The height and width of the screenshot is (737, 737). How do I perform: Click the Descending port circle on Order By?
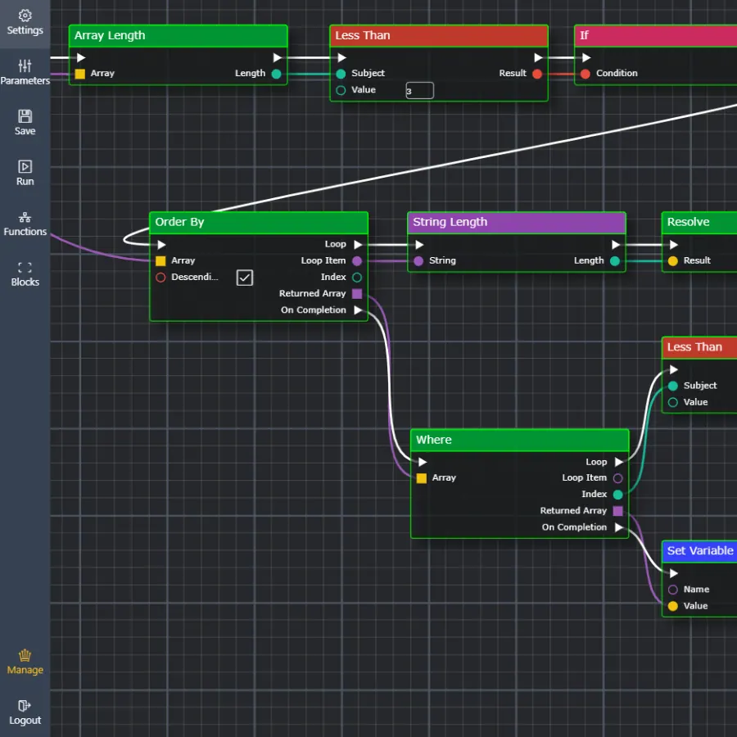coord(161,278)
